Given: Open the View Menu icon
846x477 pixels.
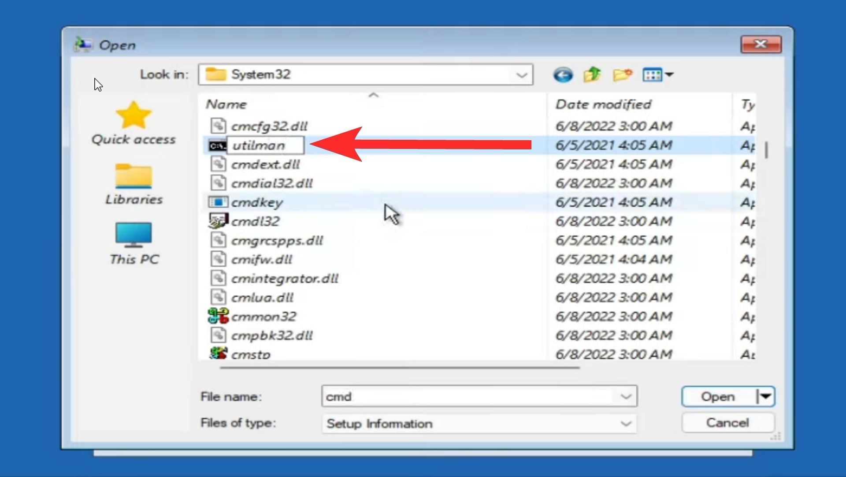Looking at the screenshot, I should (657, 75).
